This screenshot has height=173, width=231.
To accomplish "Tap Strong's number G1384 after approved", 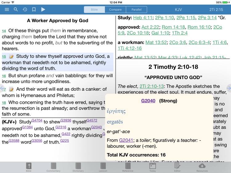I will tap(27, 127).
